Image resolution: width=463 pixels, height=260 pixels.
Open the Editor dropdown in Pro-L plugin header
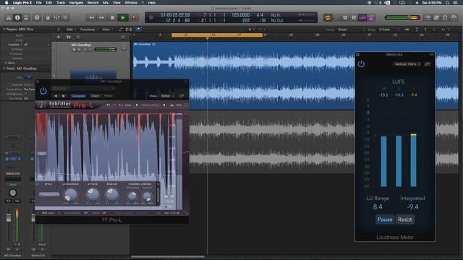pyautogui.click(x=167, y=96)
